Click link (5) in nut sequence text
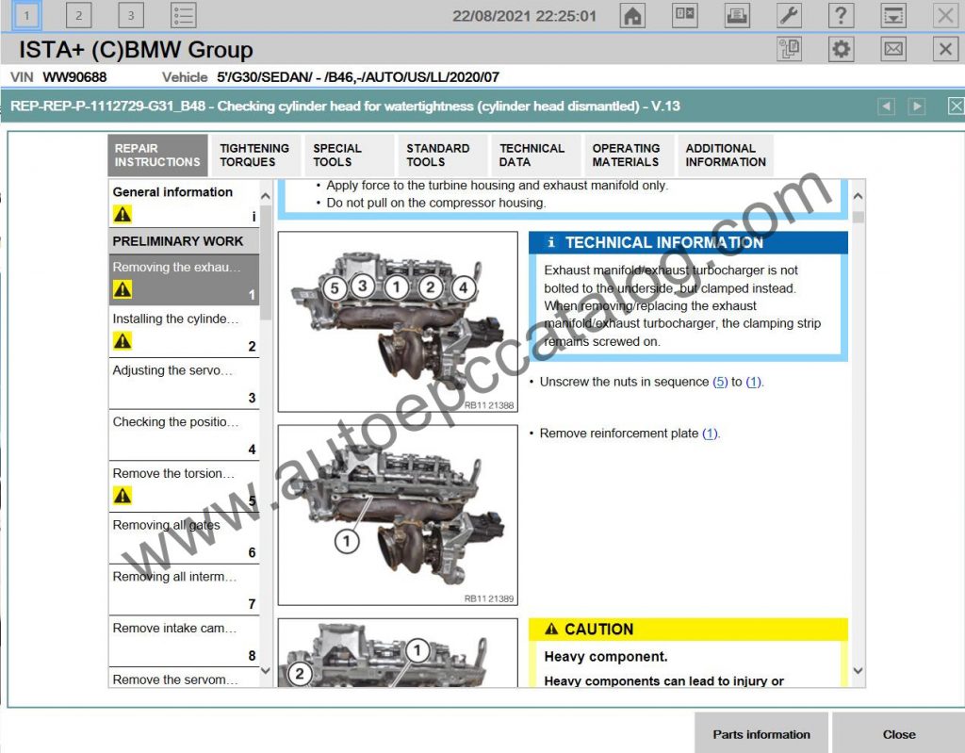965x753 pixels. pos(720,382)
